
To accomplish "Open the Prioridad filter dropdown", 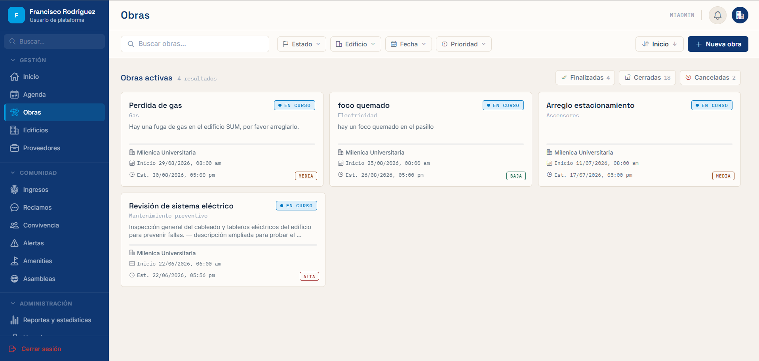I will (464, 44).
